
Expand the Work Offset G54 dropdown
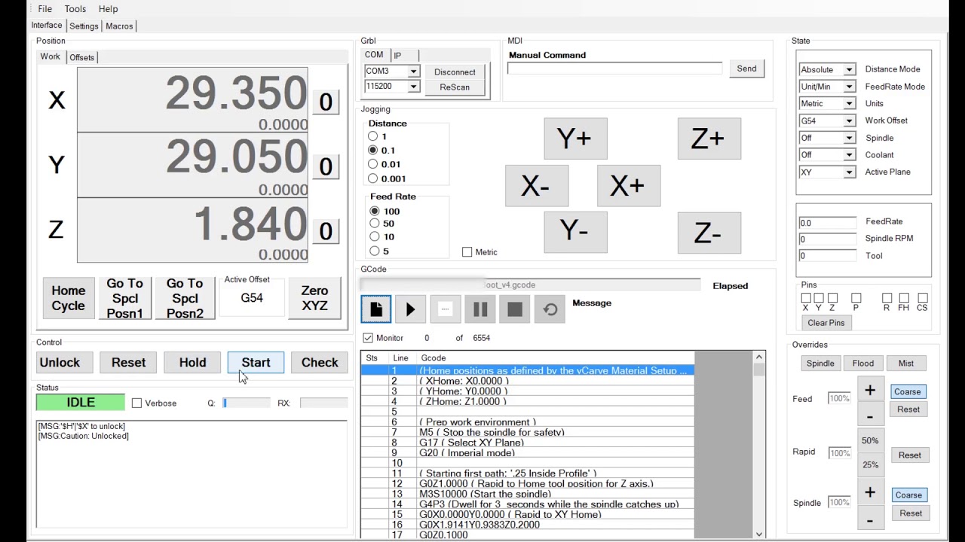tap(849, 120)
